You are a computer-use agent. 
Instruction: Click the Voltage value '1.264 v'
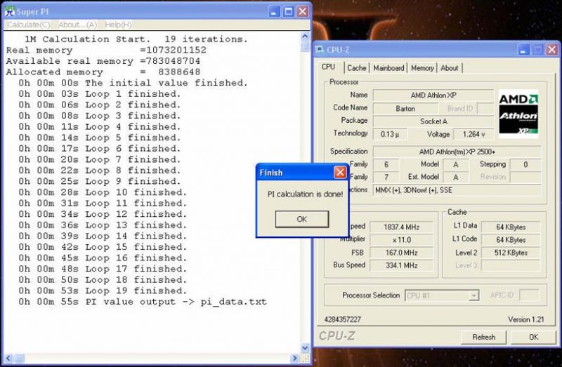coord(473,134)
